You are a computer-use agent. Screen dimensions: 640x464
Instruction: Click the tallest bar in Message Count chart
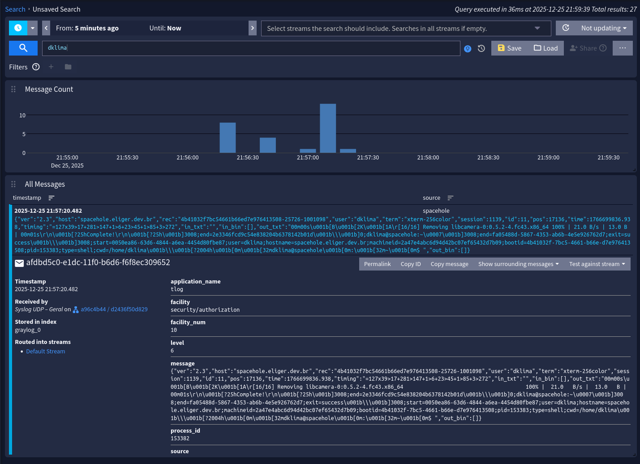click(x=328, y=128)
